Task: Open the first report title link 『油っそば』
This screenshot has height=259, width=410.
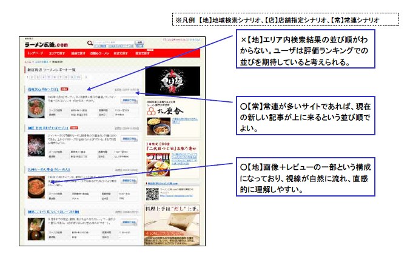Action: [x=43, y=89]
